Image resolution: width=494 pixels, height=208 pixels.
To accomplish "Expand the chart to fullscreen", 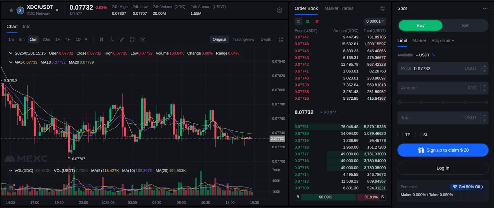I will (280, 39).
